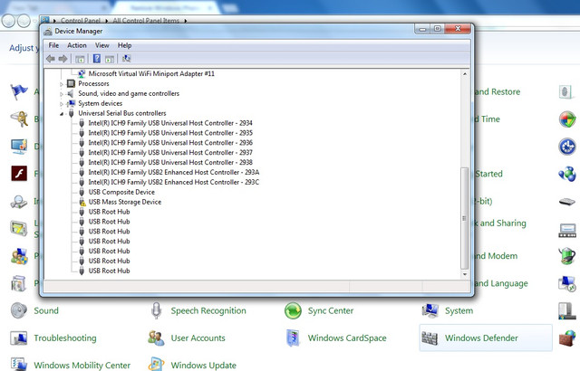Click the Windows Firewall brick wall icon

[x=567, y=338]
